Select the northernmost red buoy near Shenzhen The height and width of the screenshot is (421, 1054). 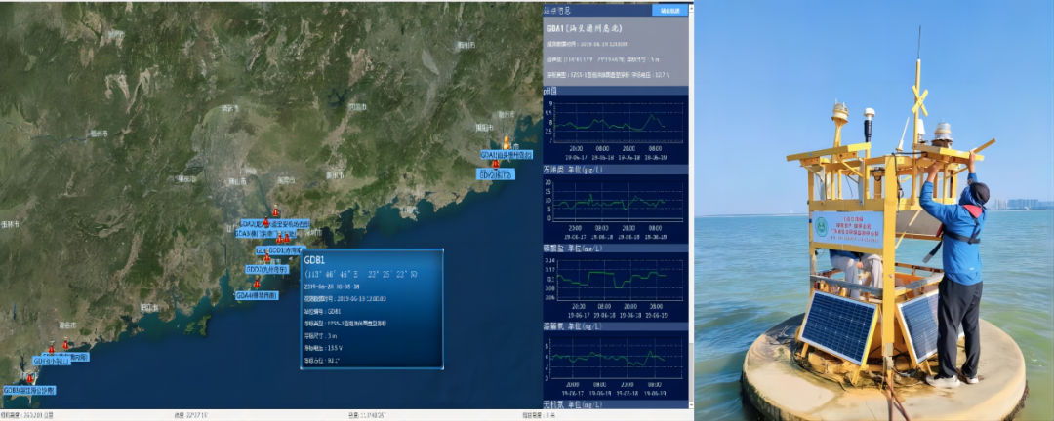[x=275, y=212]
